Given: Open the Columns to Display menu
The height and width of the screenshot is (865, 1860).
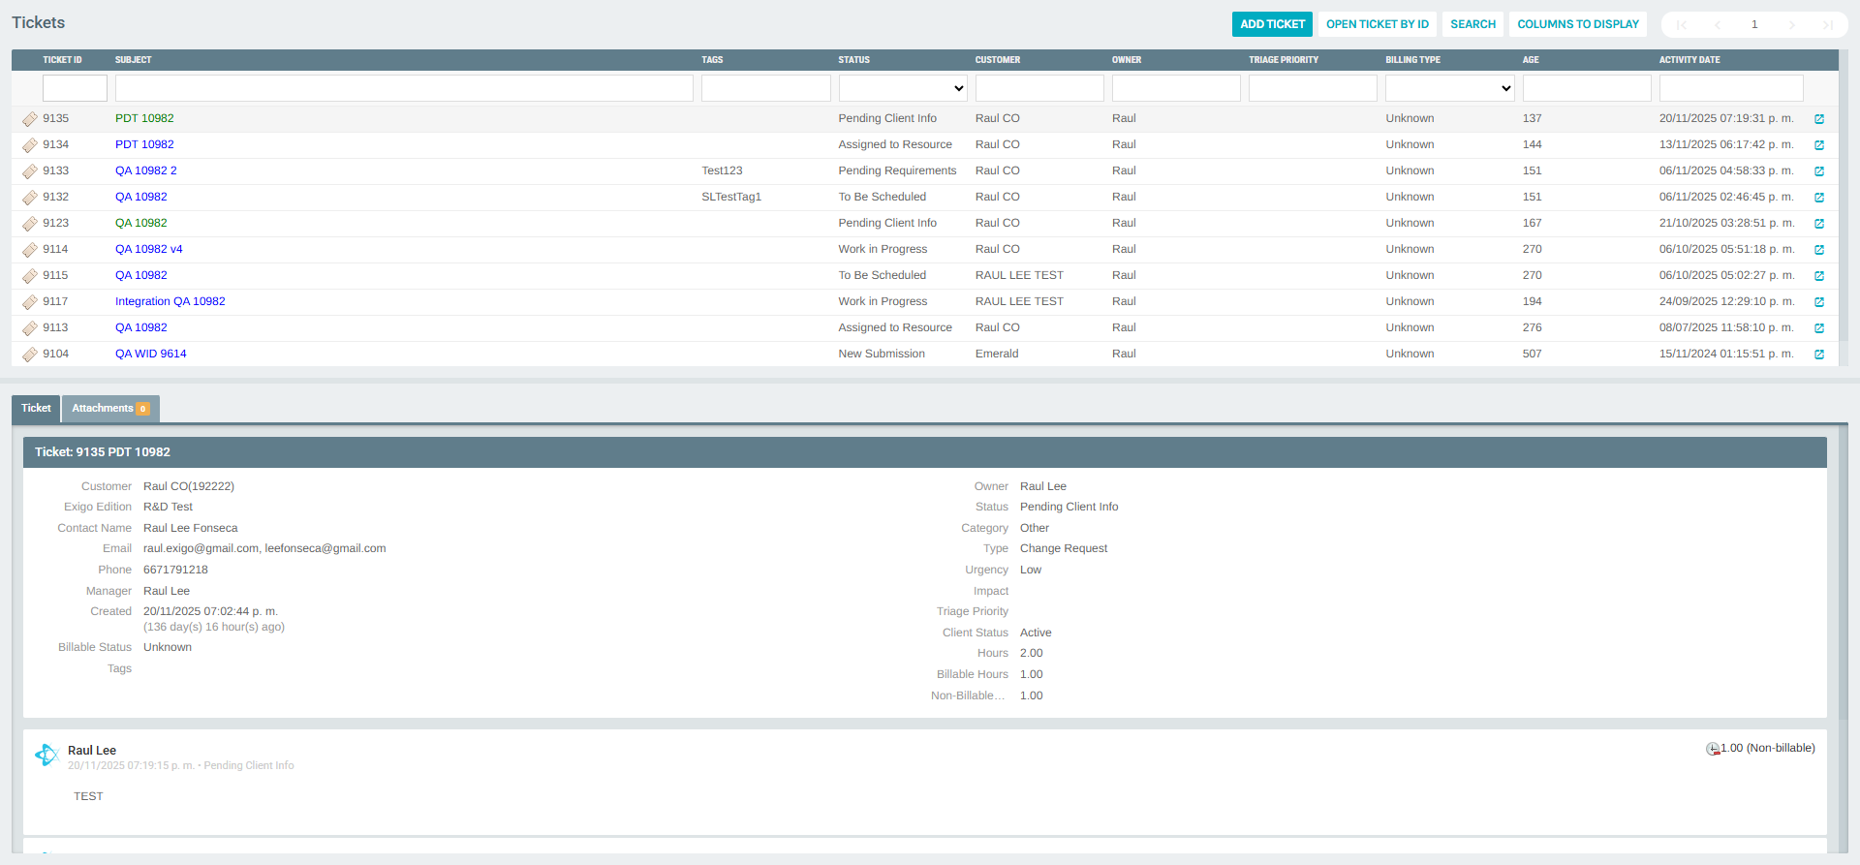Looking at the screenshot, I should (1577, 24).
